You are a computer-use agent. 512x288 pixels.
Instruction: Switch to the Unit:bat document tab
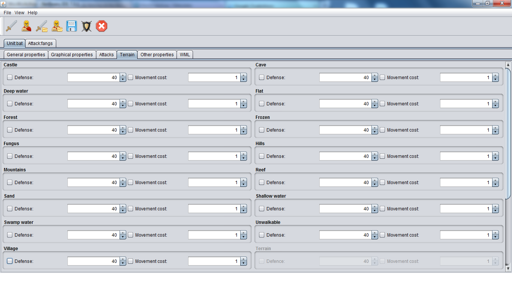click(x=15, y=43)
